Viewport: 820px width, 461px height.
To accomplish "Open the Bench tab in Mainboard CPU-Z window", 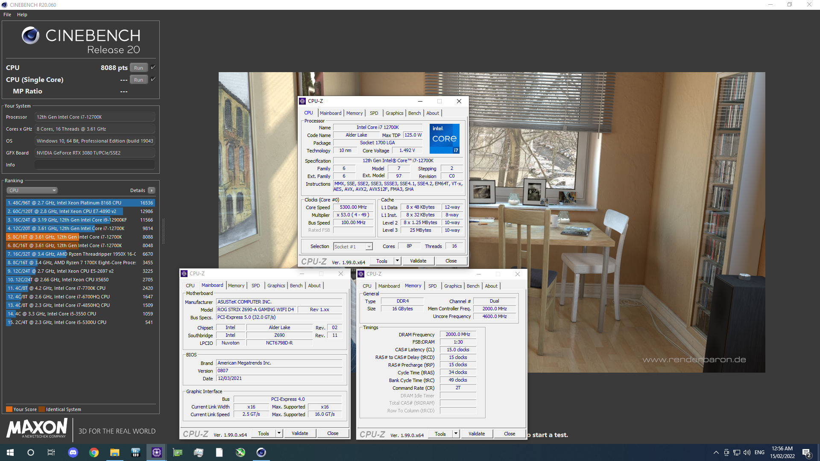I will 296,286.
